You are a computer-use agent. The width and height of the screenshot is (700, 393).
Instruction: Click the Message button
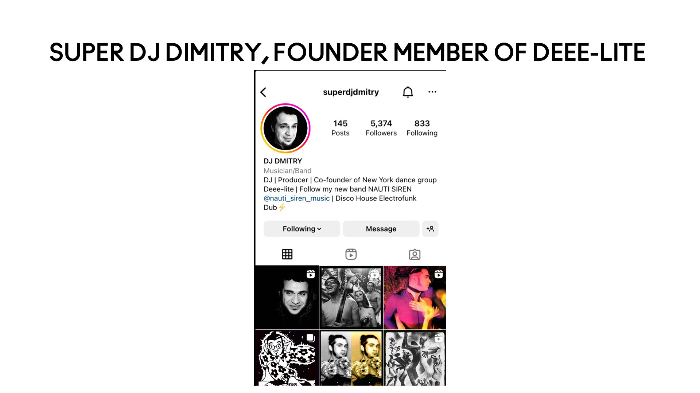click(x=381, y=229)
